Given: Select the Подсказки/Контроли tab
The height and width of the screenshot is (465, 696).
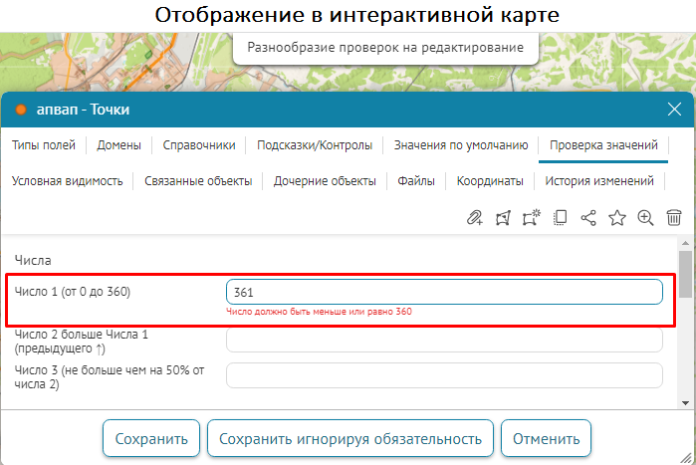Looking at the screenshot, I should pyautogui.click(x=315, y=145).
